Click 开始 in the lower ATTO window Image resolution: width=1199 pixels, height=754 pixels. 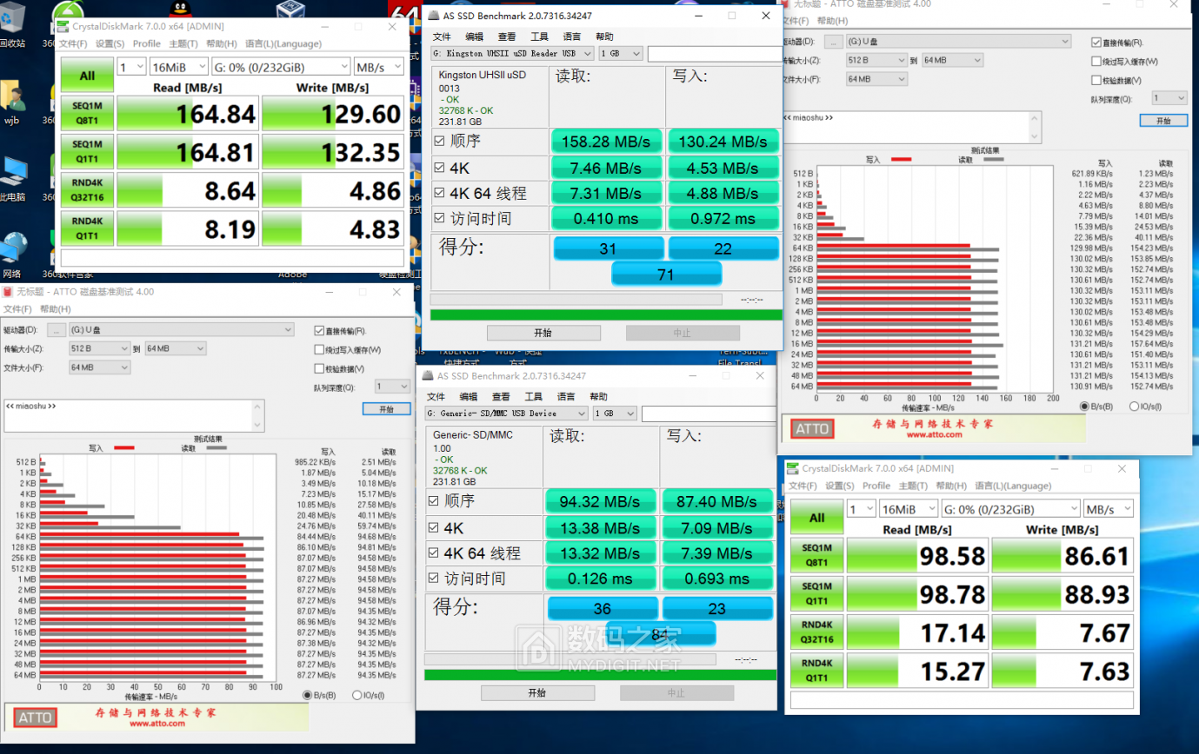pos(386,408)
